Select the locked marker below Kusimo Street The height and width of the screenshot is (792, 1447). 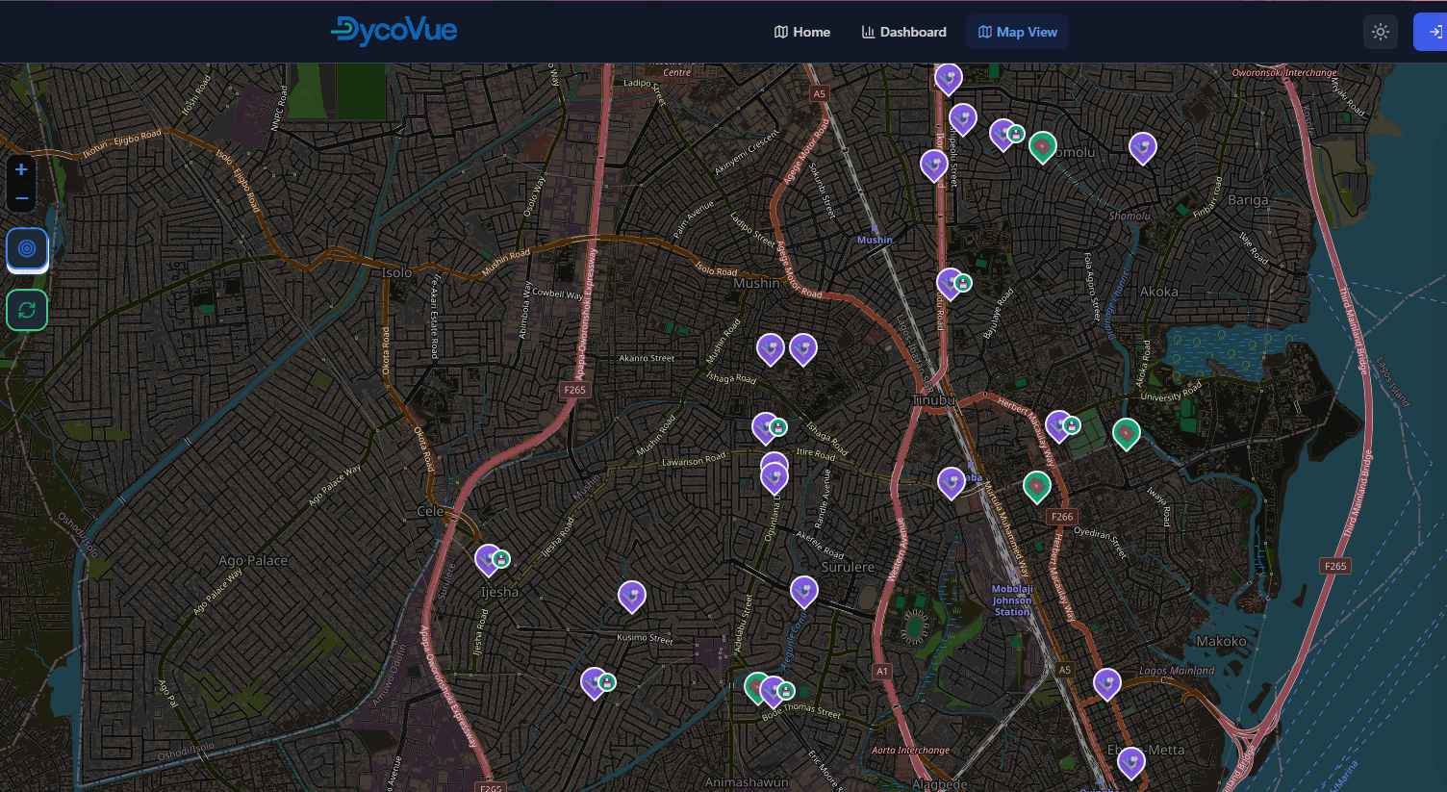click(x=596, y=682)
